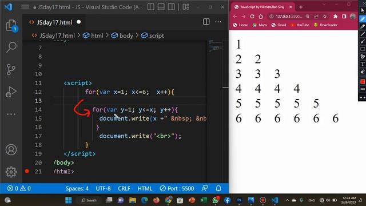
Task: Open the Home bookmark
Action: (240, 25)
